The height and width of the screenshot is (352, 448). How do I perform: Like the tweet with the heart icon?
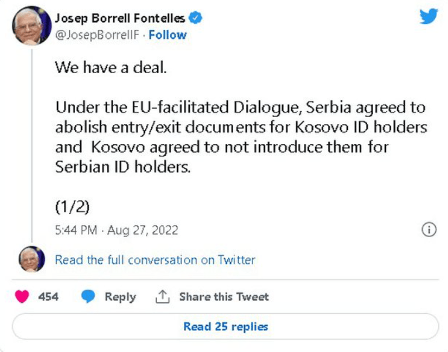(22, 297)
